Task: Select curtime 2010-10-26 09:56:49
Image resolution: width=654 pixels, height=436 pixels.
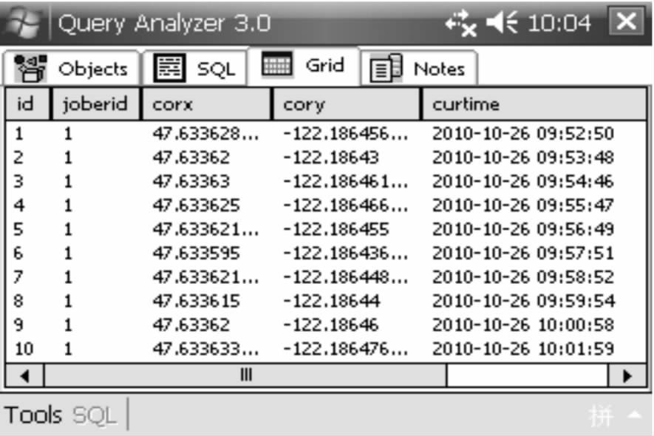Action: pyautogui.click(x=523, y=230)
